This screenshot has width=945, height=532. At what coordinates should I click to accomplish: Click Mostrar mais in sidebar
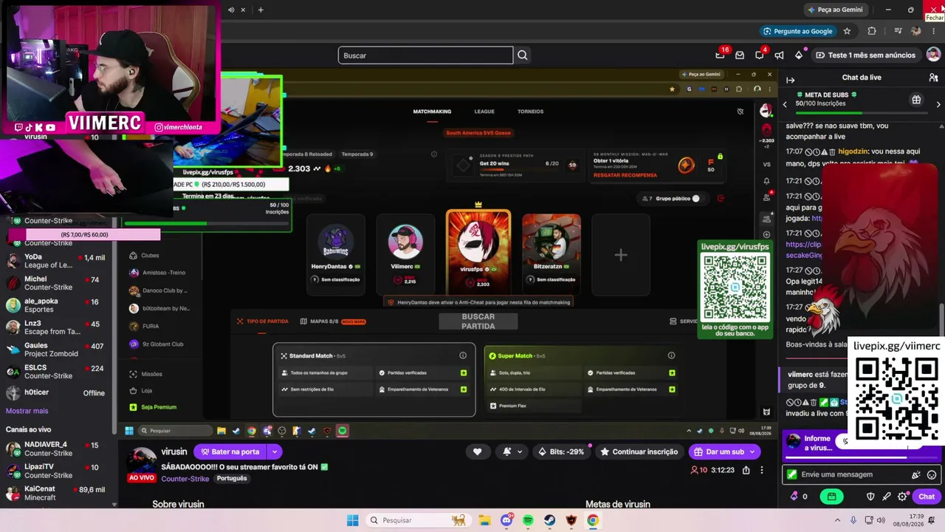tap(27, 411)
